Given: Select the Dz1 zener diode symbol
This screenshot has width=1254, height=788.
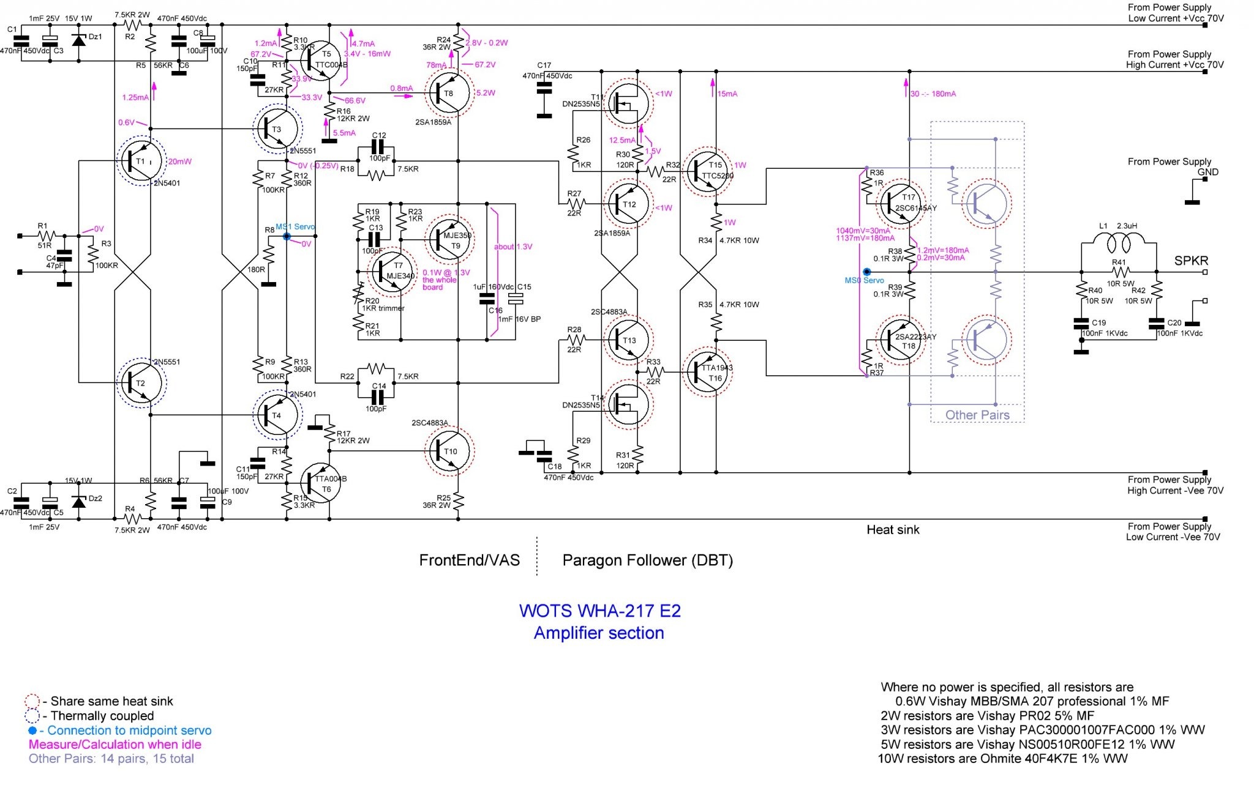Looking at the screenshot, I should coord(78,40).
